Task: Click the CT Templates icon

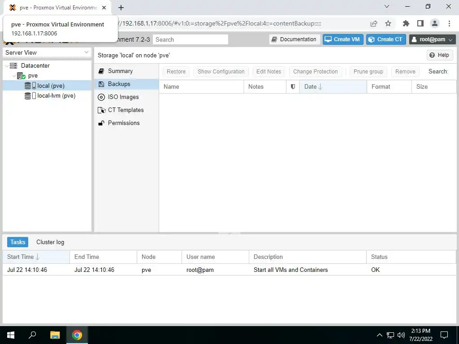Action: pyautogui.click(x=102, y=110)
